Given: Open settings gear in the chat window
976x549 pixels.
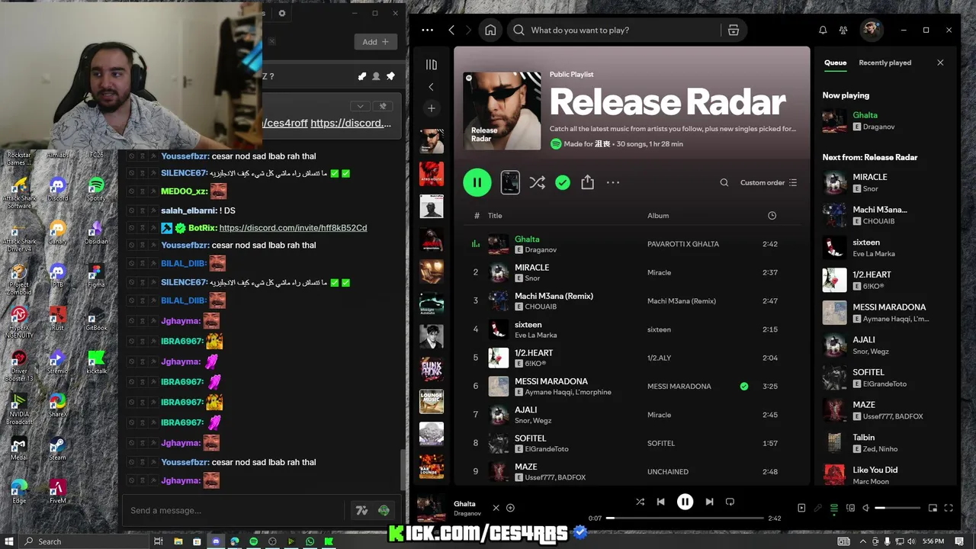Looking at the screenshot, I should [282, 13].
